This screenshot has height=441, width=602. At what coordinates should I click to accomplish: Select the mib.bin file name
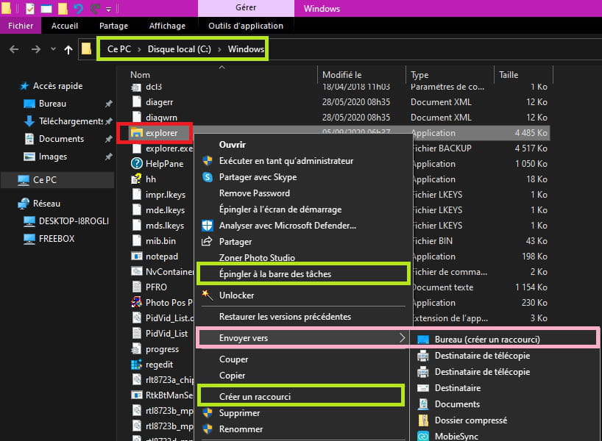click(160, 241)
